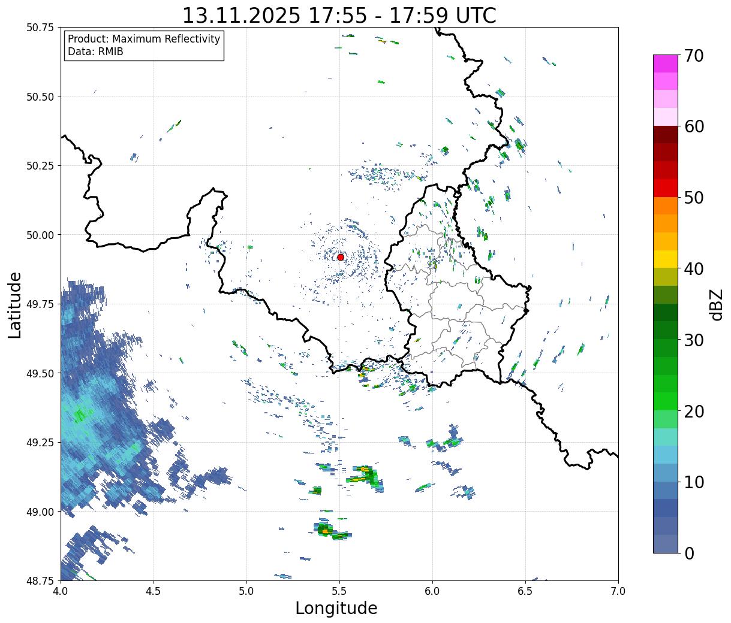Click the 30 tick label on colorbar
The image size is (731, 623).
(x=693, y=340)
